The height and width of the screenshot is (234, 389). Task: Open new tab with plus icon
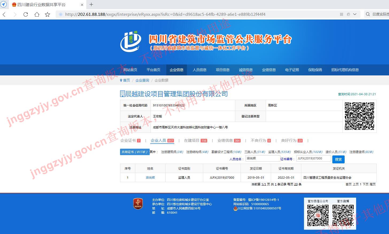pyautogui.click(x=91, y=5)
